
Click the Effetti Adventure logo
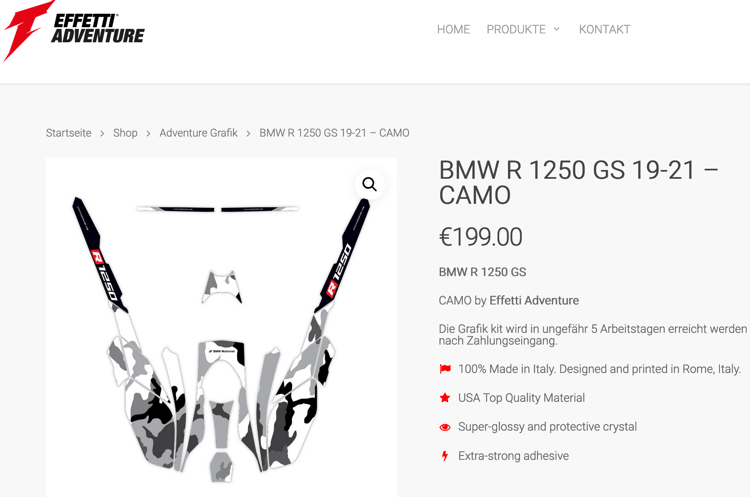[74, 31]
